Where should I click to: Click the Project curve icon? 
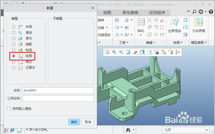pyautogui.click(x=162, y=20)
